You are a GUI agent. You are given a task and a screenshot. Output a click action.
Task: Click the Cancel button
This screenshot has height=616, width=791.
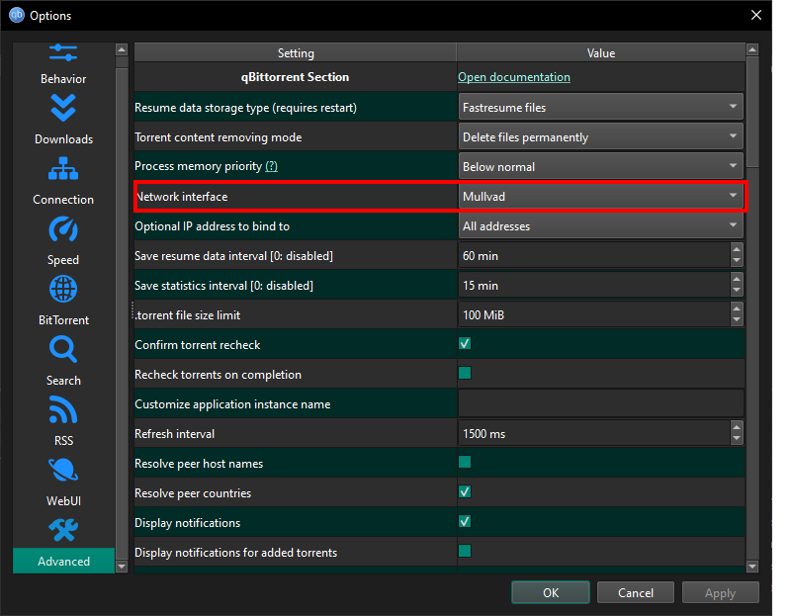[x=636, y=592]
